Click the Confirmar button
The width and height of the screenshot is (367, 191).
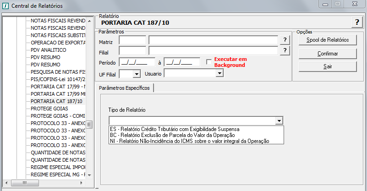click(x=328, y=54)
